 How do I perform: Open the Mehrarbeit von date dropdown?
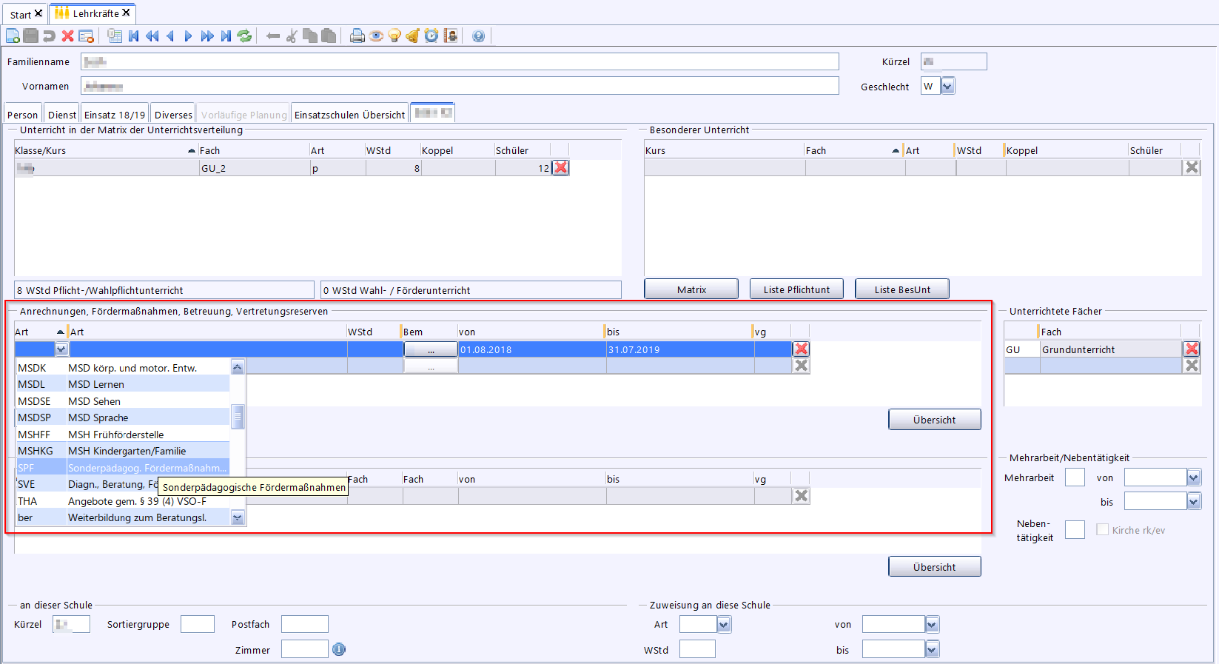[1193, 477]
